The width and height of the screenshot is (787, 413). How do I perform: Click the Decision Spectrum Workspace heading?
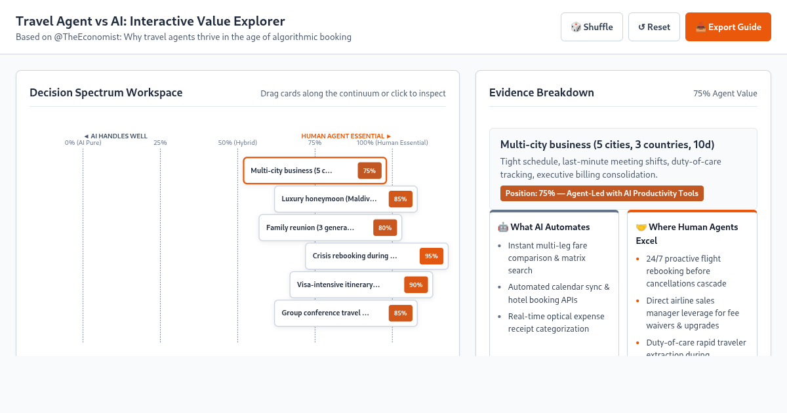(106, 92)
